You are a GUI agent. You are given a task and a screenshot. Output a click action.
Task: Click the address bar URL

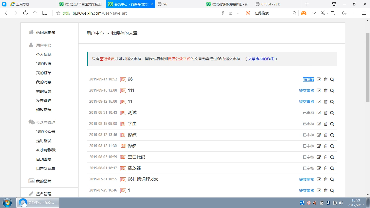(x=100, y=13)
